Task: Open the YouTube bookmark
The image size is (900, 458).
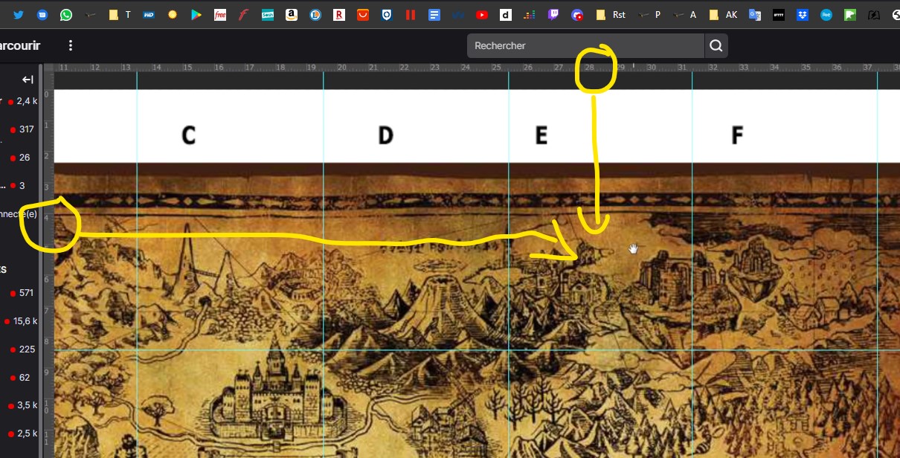Action: 481,15
